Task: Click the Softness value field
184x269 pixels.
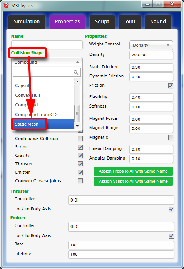Action: (x=151, y=107)
